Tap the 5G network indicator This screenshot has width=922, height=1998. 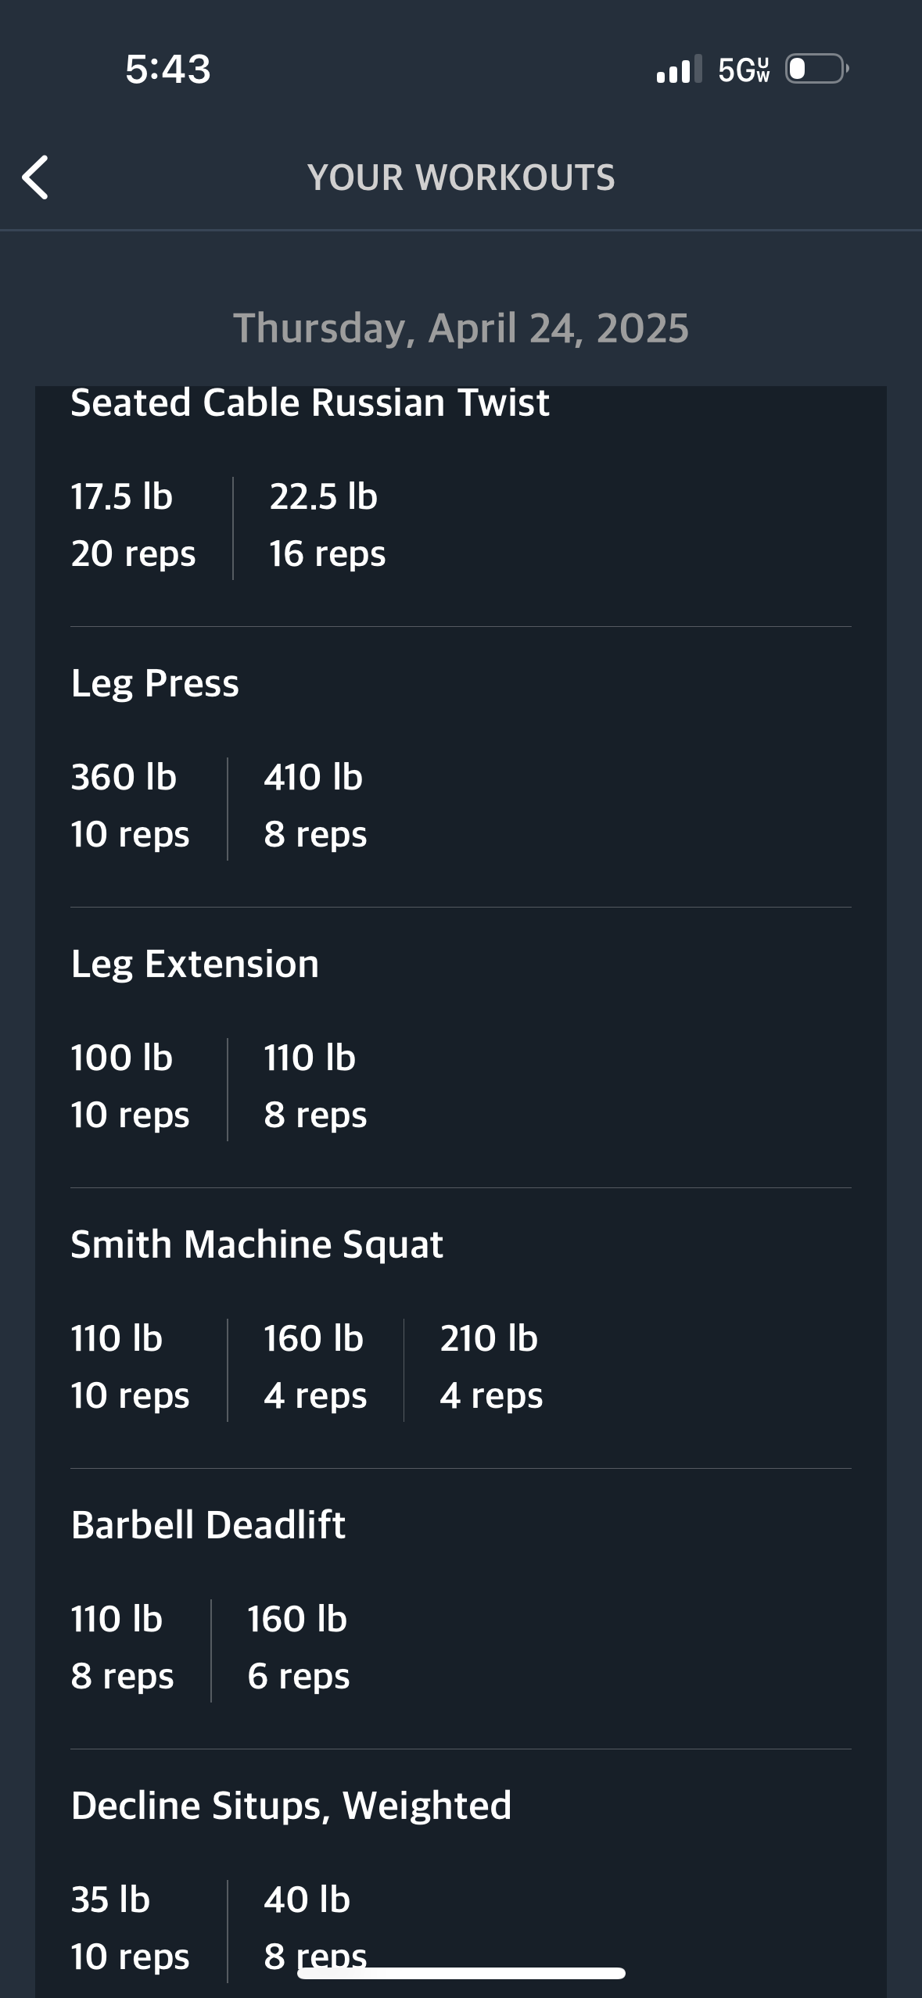pyautogui.click(x=743, y=70)
